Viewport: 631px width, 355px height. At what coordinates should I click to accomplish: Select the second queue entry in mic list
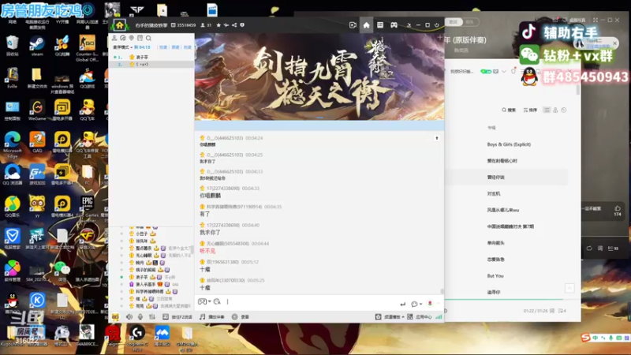[151, 64]
